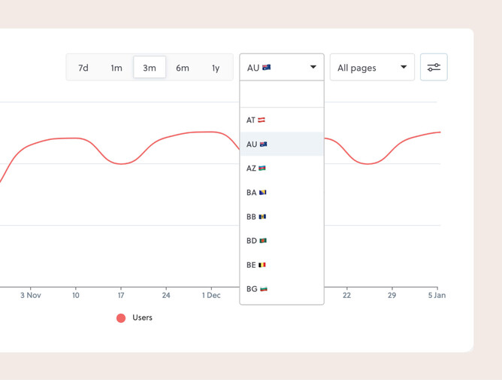This screenshot has height=380, width=502.
Task: Open the filter settings sliders icon
Action: click(434, 68)
